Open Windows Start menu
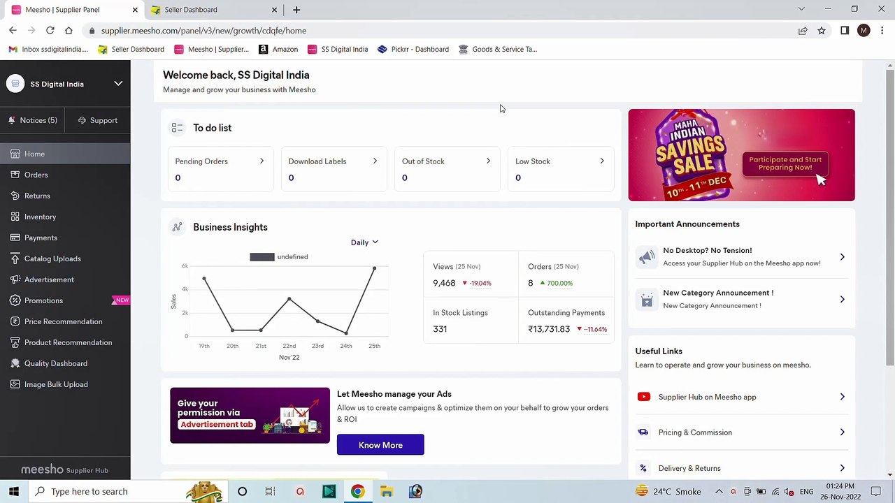 (14, 491)
